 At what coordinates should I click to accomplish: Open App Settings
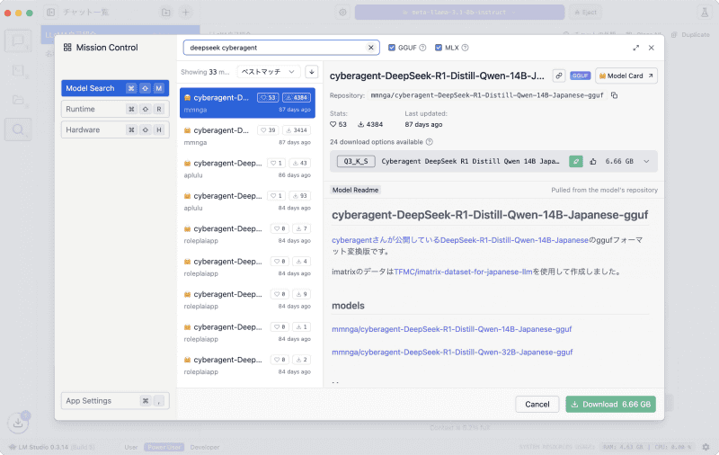pyautogui.click(x=115, y=401)
